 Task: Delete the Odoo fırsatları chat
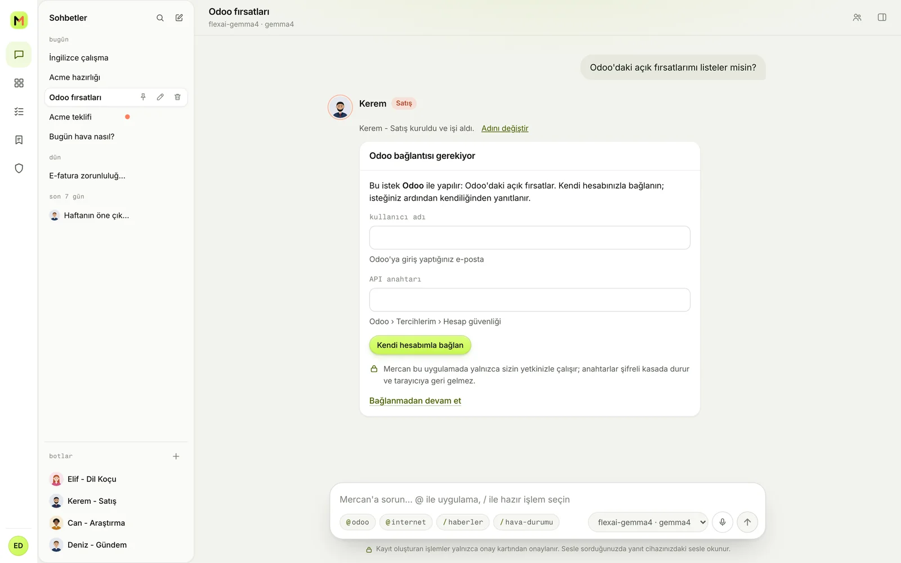point(177,97)
